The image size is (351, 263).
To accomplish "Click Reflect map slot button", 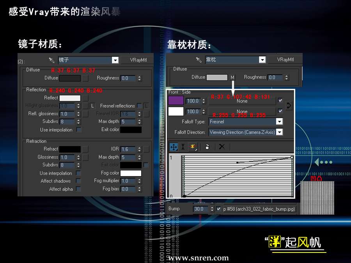I will 85,98.
